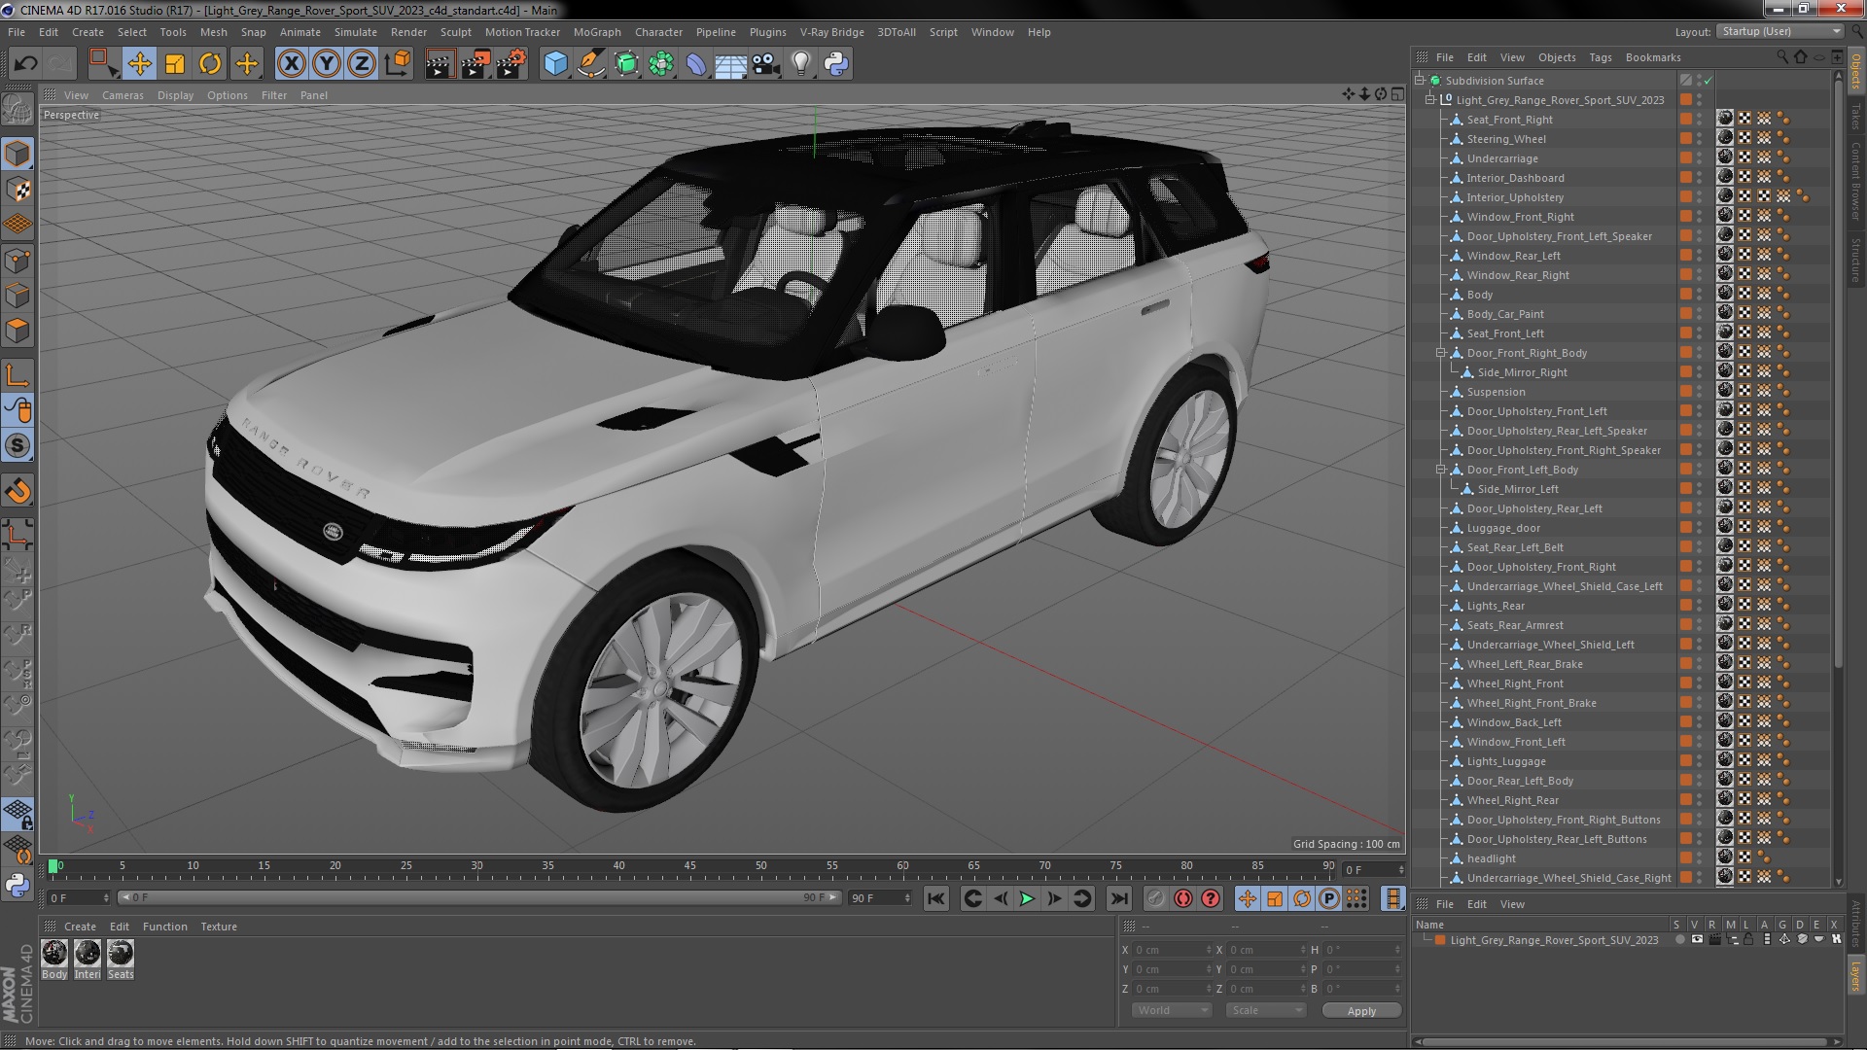Open the Layout dropdown Startup (User)
The width and height of the screenshot is (1867, 1050).
pos(1780,31)
